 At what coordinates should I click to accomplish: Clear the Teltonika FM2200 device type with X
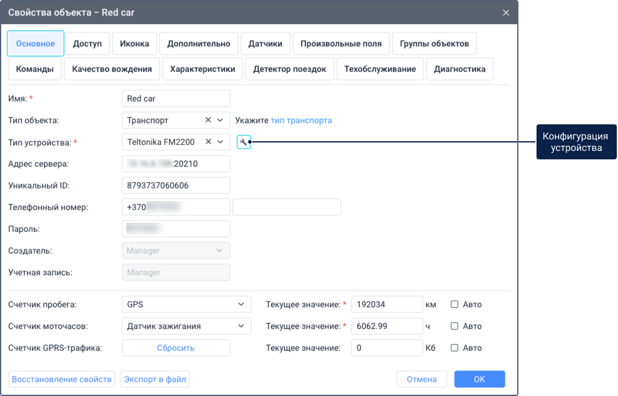pyautogui.click(x=208, y=142)
